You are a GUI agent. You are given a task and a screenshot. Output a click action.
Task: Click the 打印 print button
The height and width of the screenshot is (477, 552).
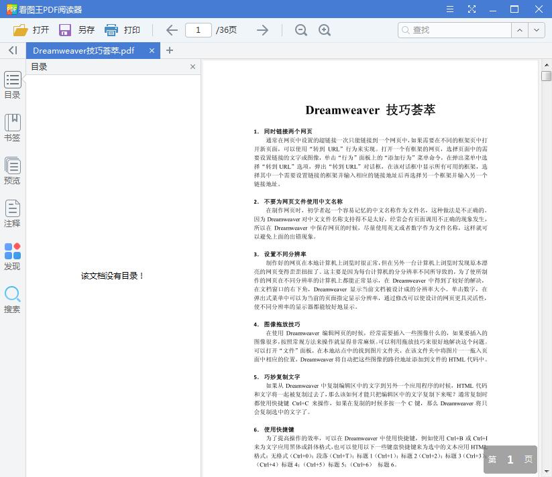pyautogui.click(x=122, y=30)
